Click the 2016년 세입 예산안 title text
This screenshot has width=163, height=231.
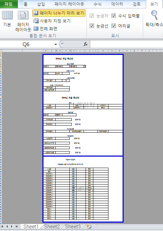pos(64,59)
